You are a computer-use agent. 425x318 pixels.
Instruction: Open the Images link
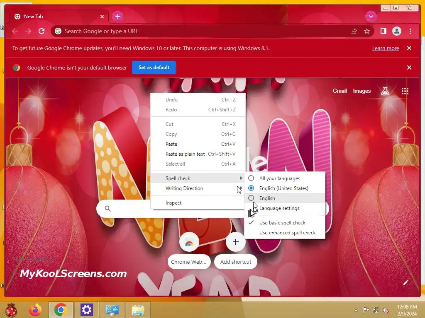(x=361, y=91)
